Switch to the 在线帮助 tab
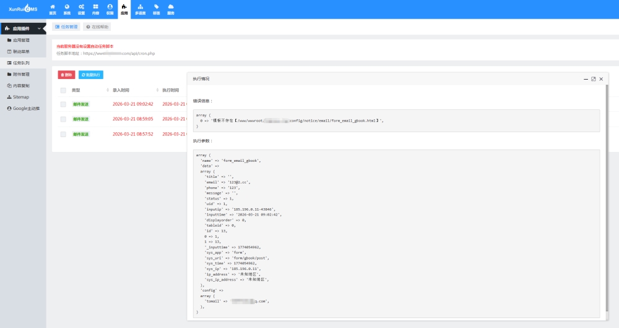The width and height of the screenshot is (619, 328). click(x=97, y=27)
